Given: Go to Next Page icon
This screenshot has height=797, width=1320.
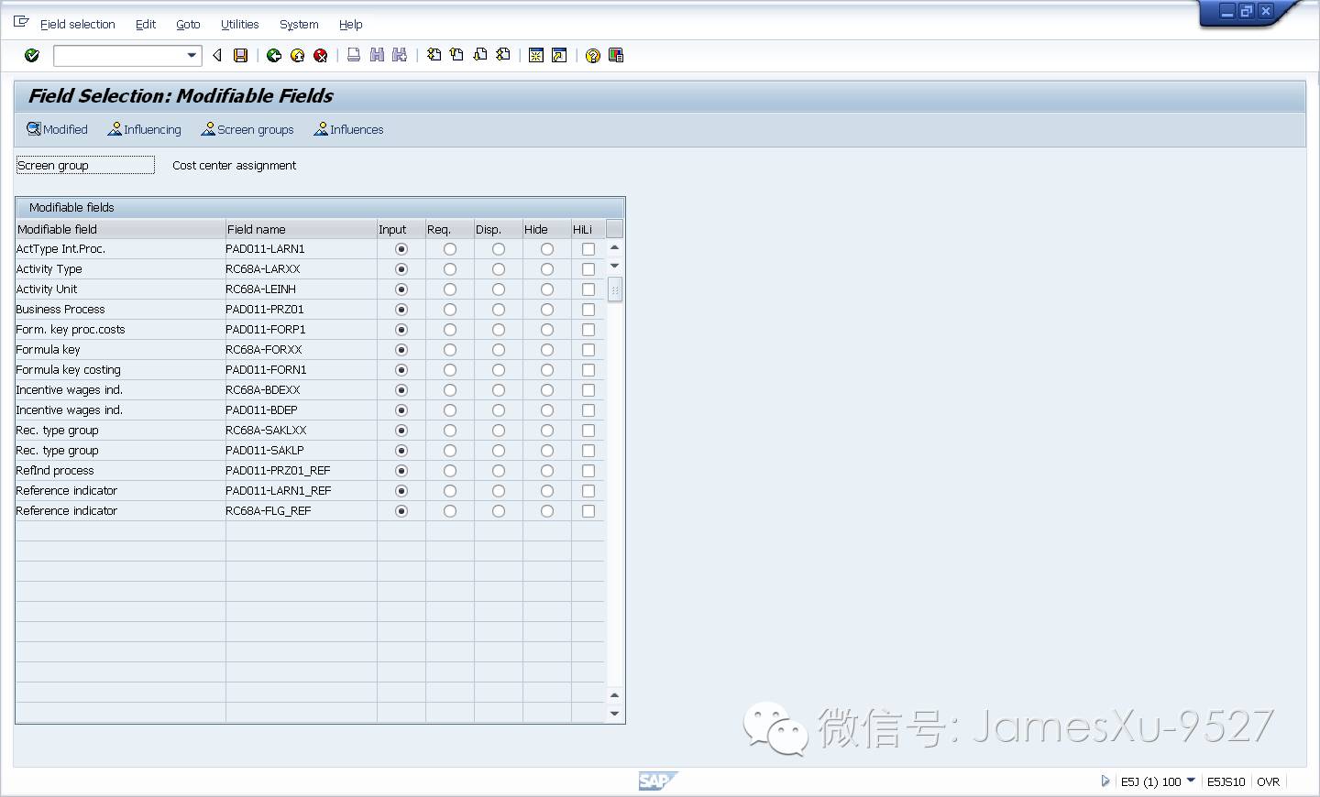Looking at the screenshot, I should pos(480,56).
